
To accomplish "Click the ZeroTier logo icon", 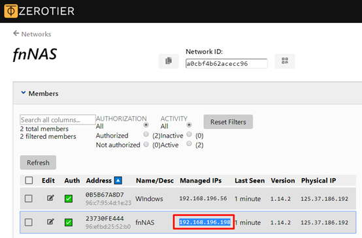I will [x=11, y=11].
